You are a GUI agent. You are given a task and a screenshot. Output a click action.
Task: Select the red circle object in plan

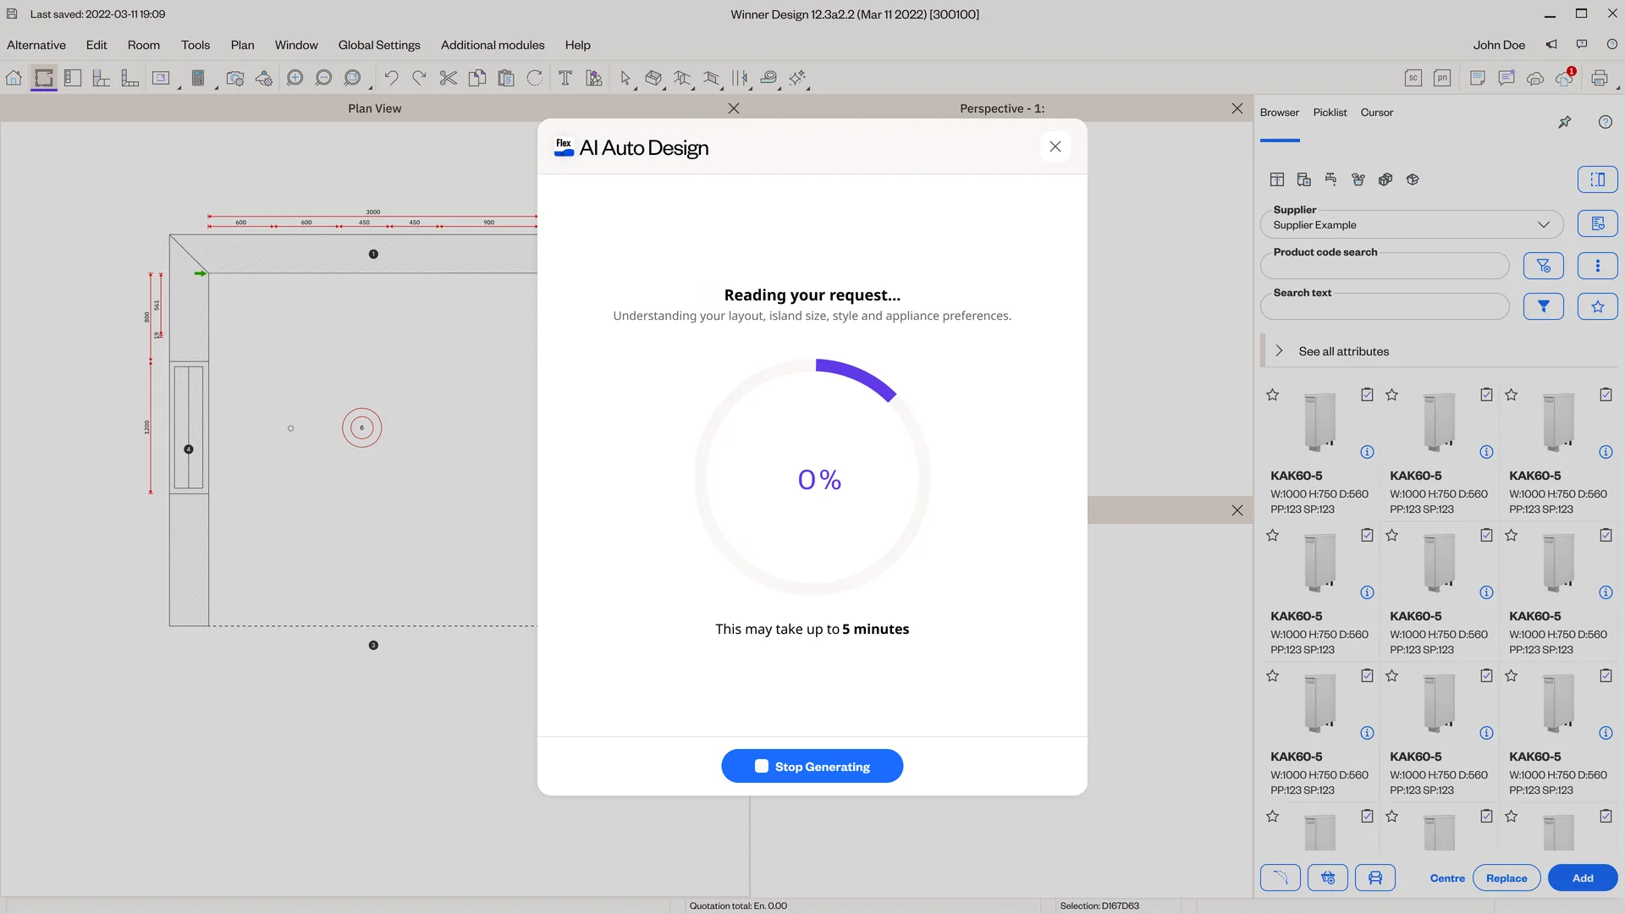tap(362, 428)
